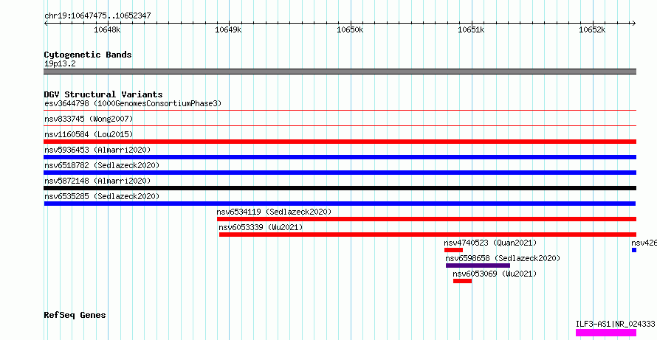Viewport: 657px width, 340px height.
Task: Select the nsv833745 (Wong2007) label
Action: coord(89,119)
